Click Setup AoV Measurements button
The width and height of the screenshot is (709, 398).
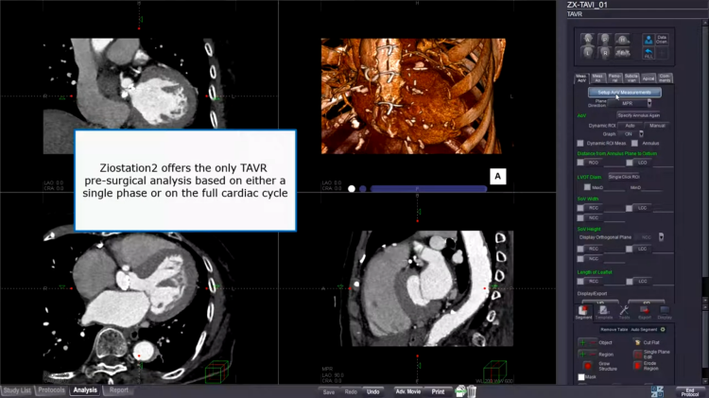[625, 93]
